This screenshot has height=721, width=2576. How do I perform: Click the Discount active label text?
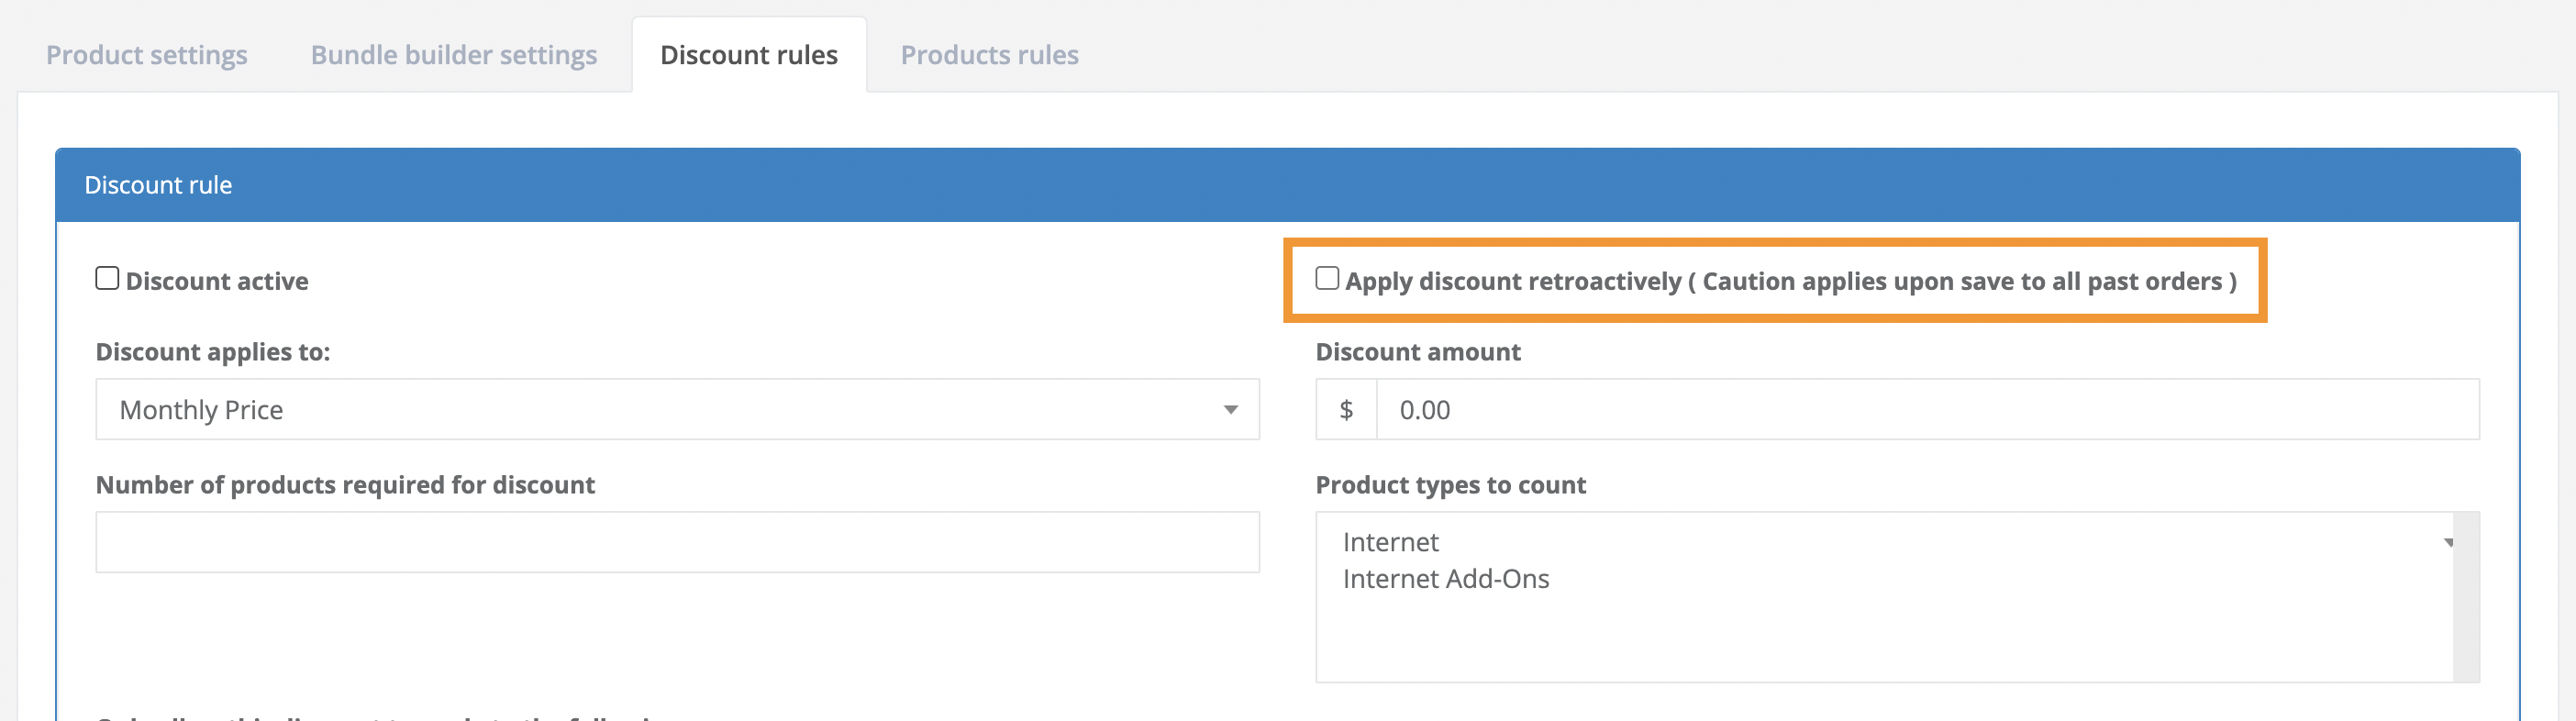[x=217, y=281]
